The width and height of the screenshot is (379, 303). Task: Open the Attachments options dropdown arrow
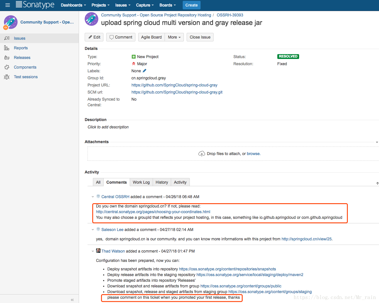377,142
